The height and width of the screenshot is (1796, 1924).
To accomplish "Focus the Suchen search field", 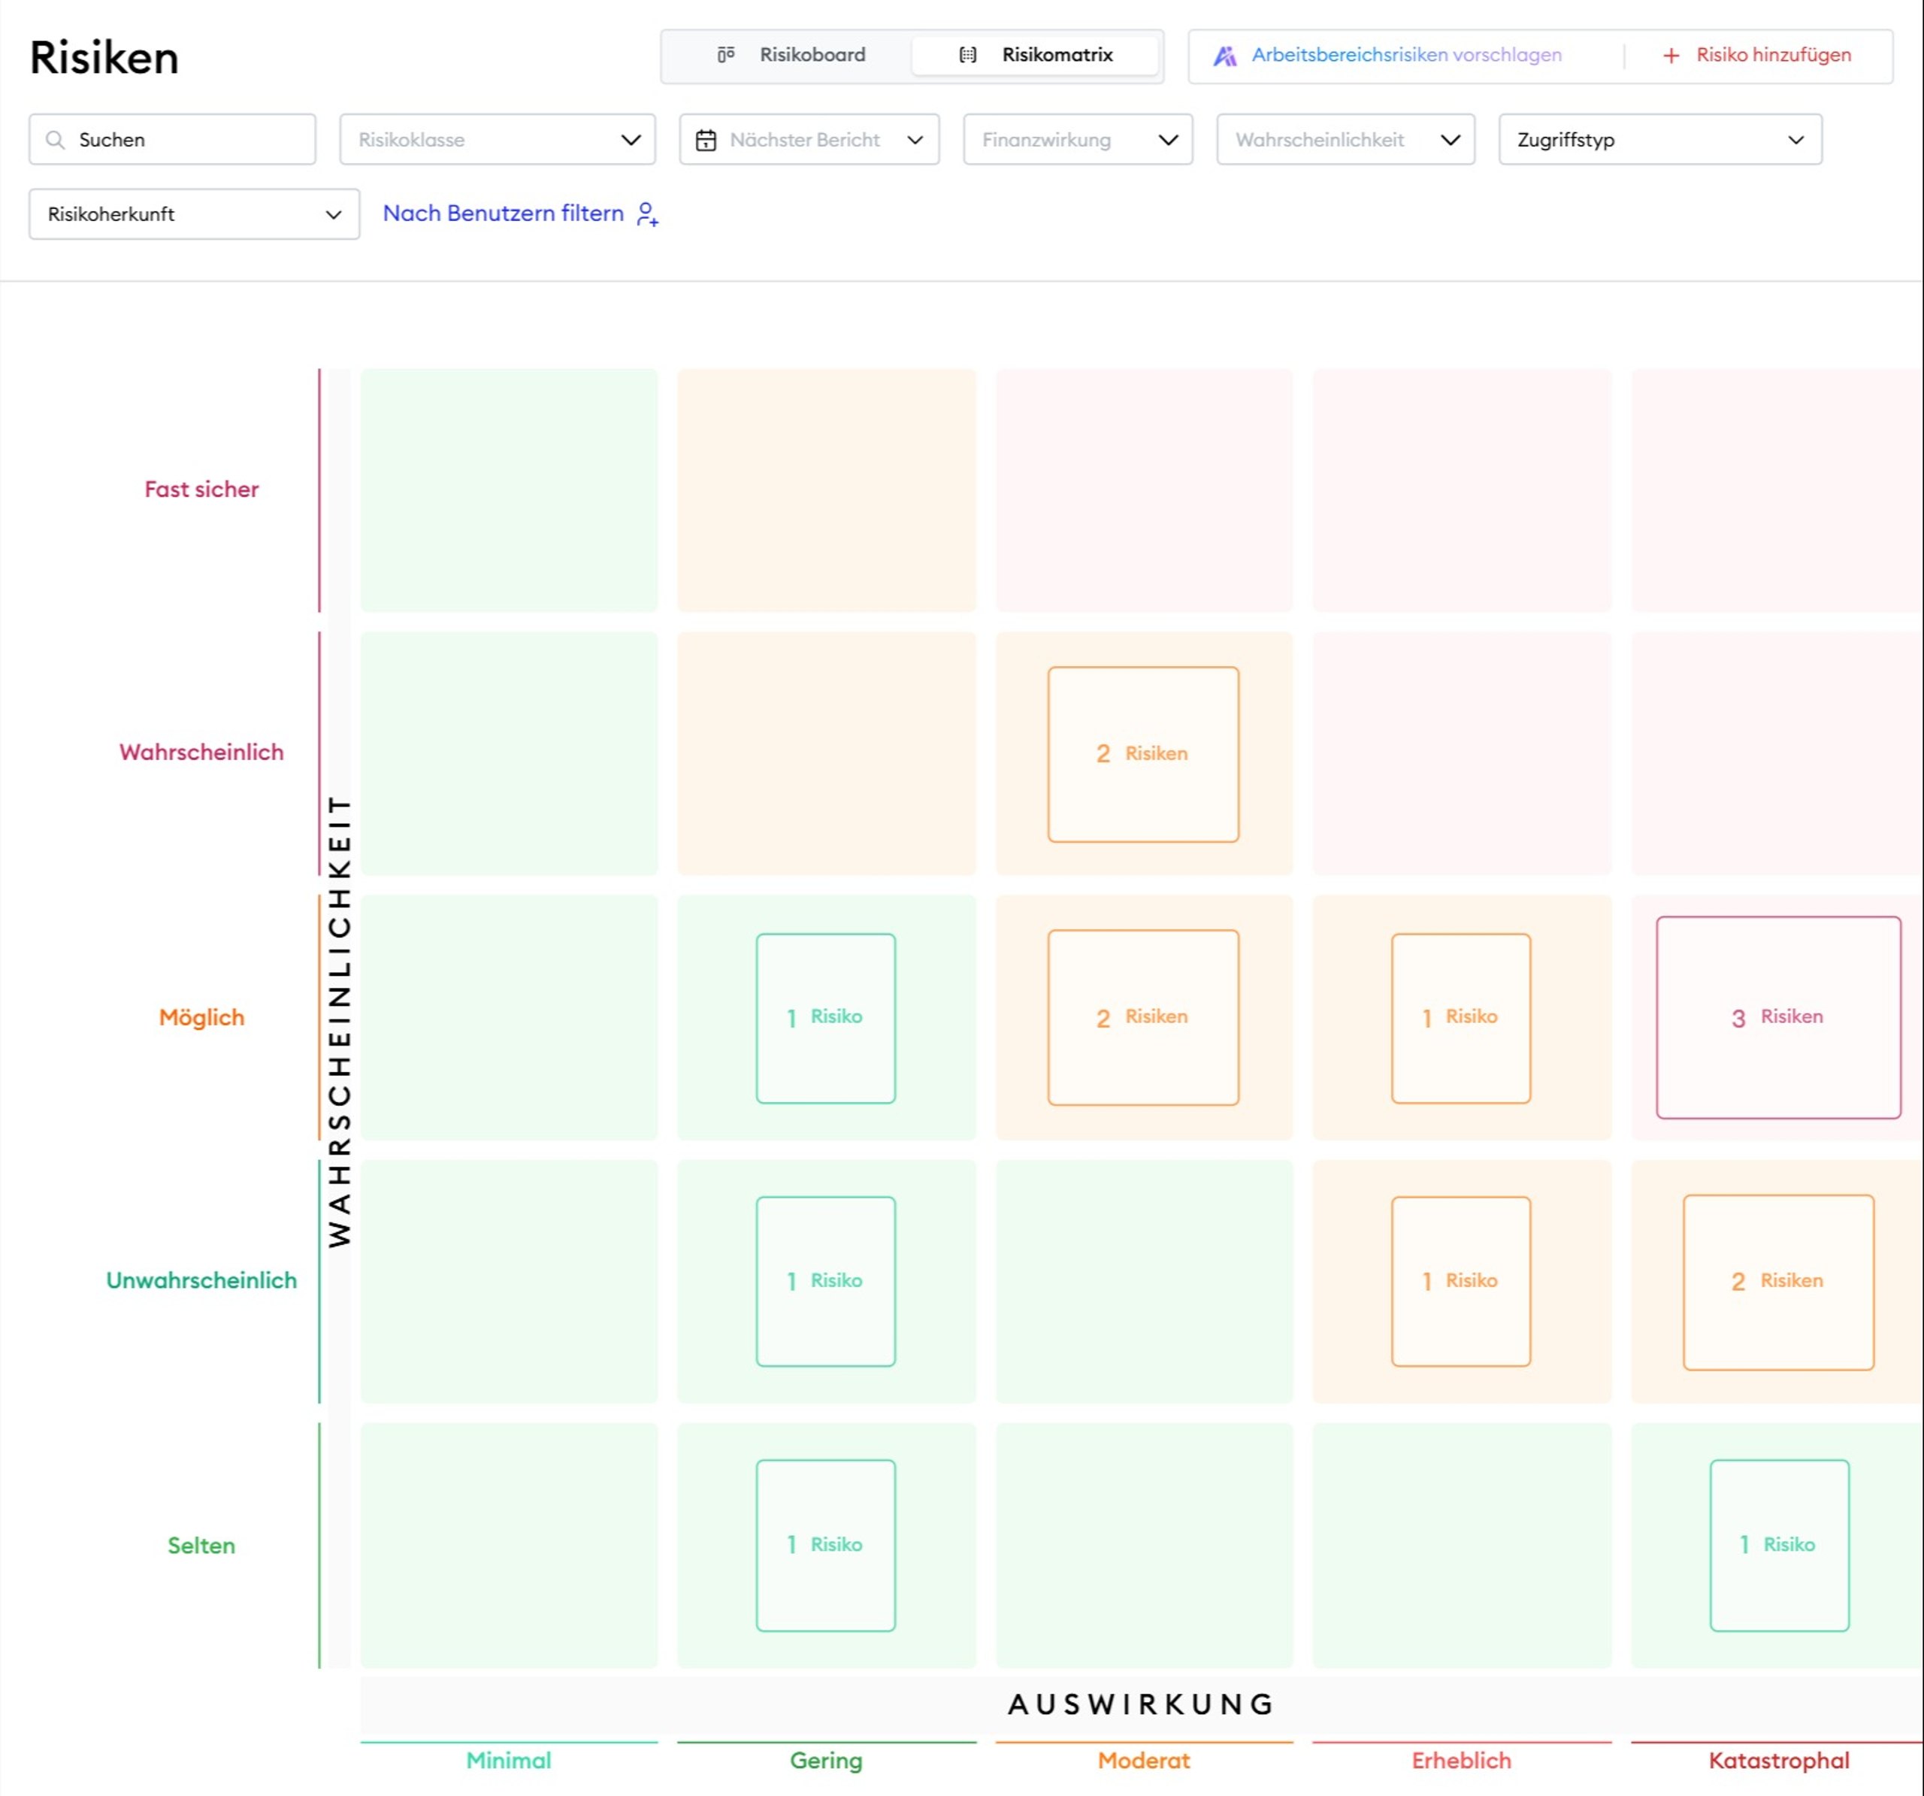I will click(172, 139).
